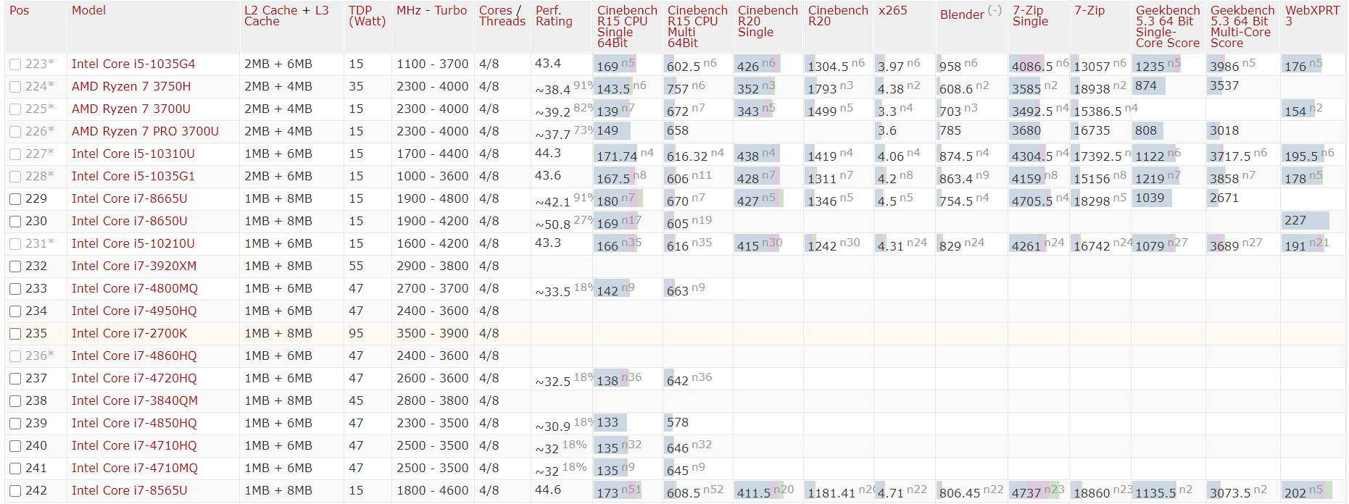Select the 578 Cinebench R15 Multi score
Viewport: 1349px width, 504px height.
[677, 422]
